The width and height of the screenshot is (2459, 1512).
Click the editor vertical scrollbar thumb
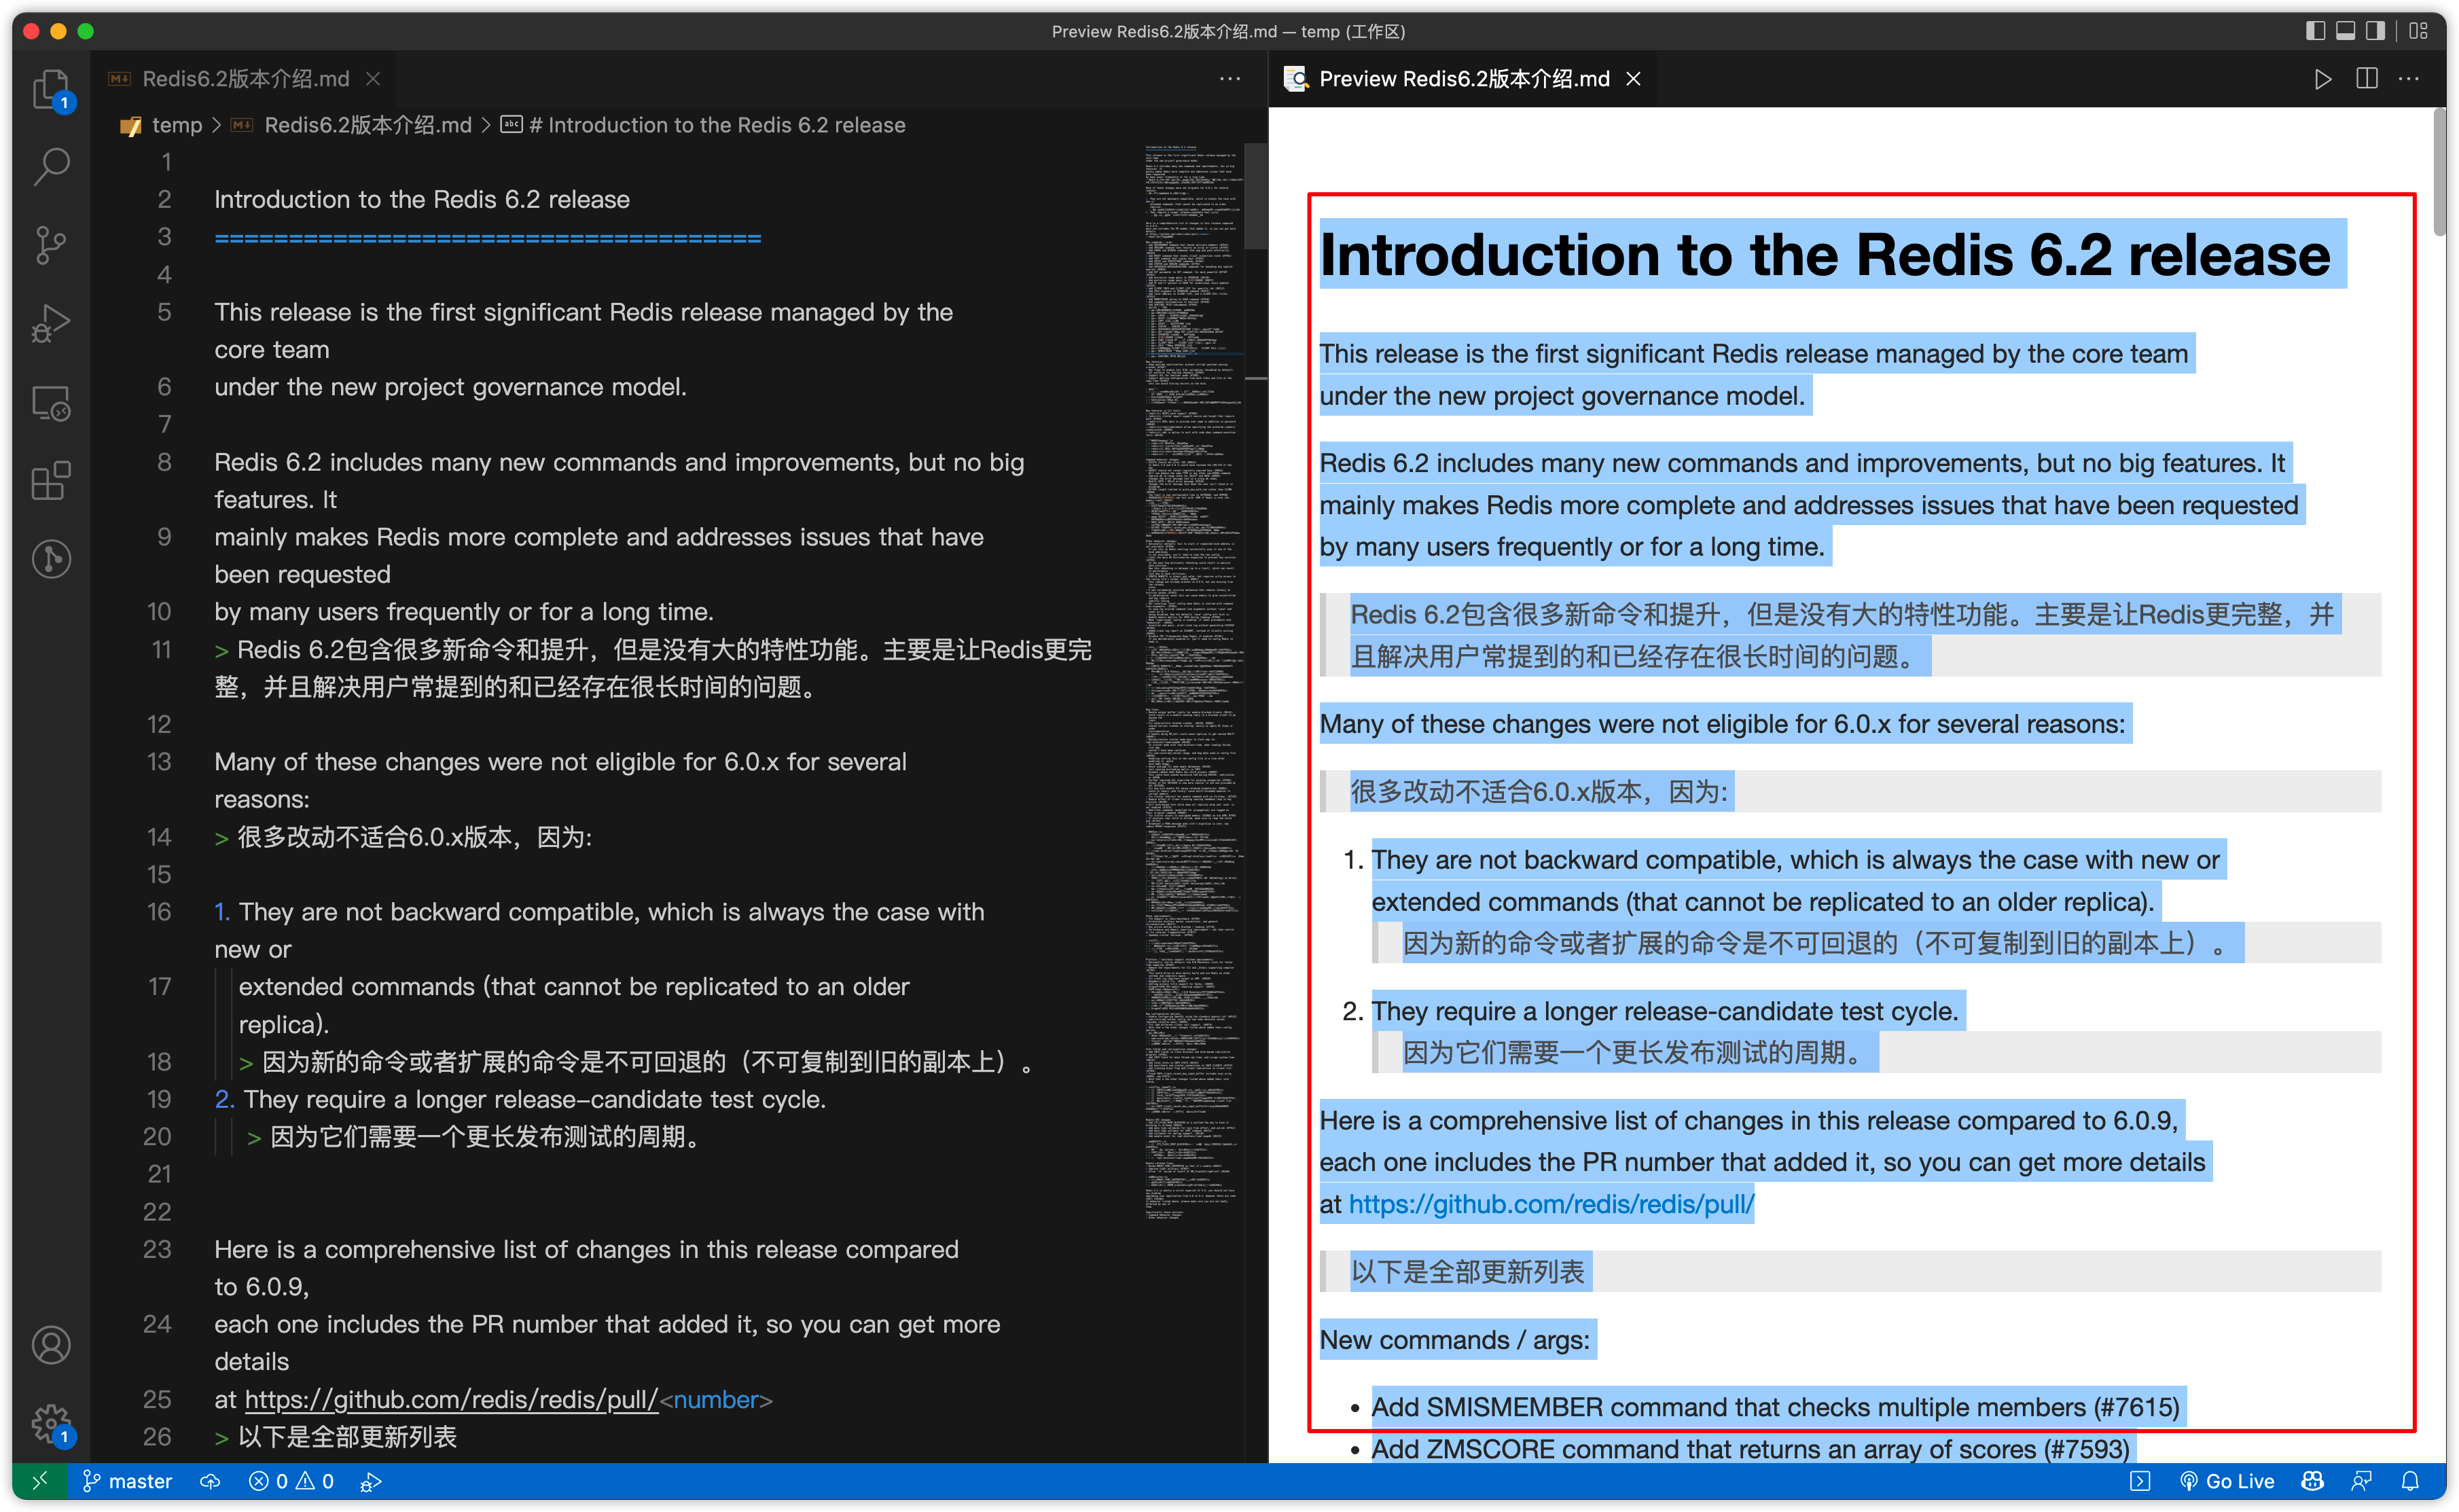1256,196
